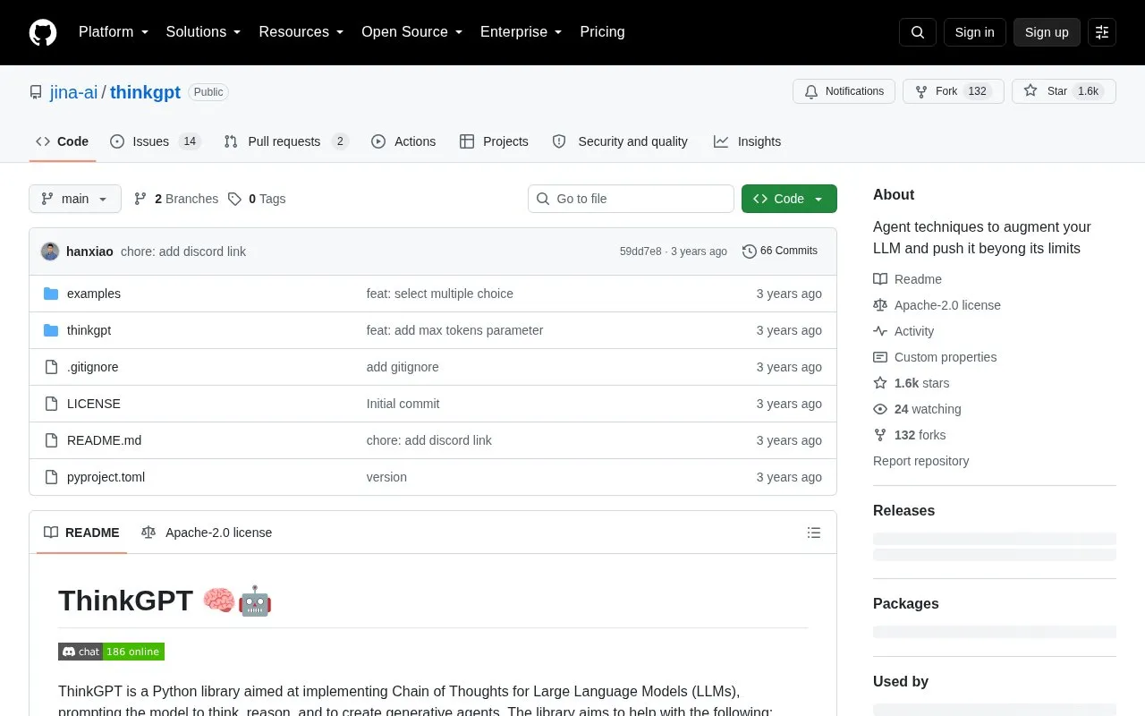Open the Security and quality tab

(x=620, y=141)
